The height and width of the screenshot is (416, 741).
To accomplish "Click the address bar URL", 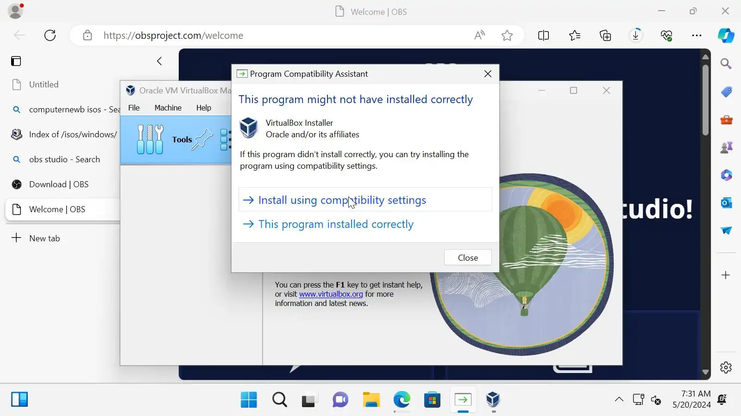I will click(173, 36).
